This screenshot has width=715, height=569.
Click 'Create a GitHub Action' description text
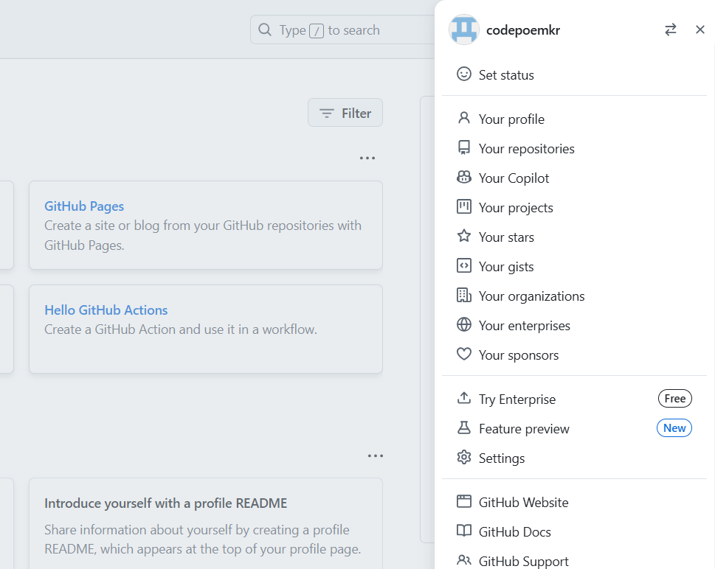(x=181, y=329)
